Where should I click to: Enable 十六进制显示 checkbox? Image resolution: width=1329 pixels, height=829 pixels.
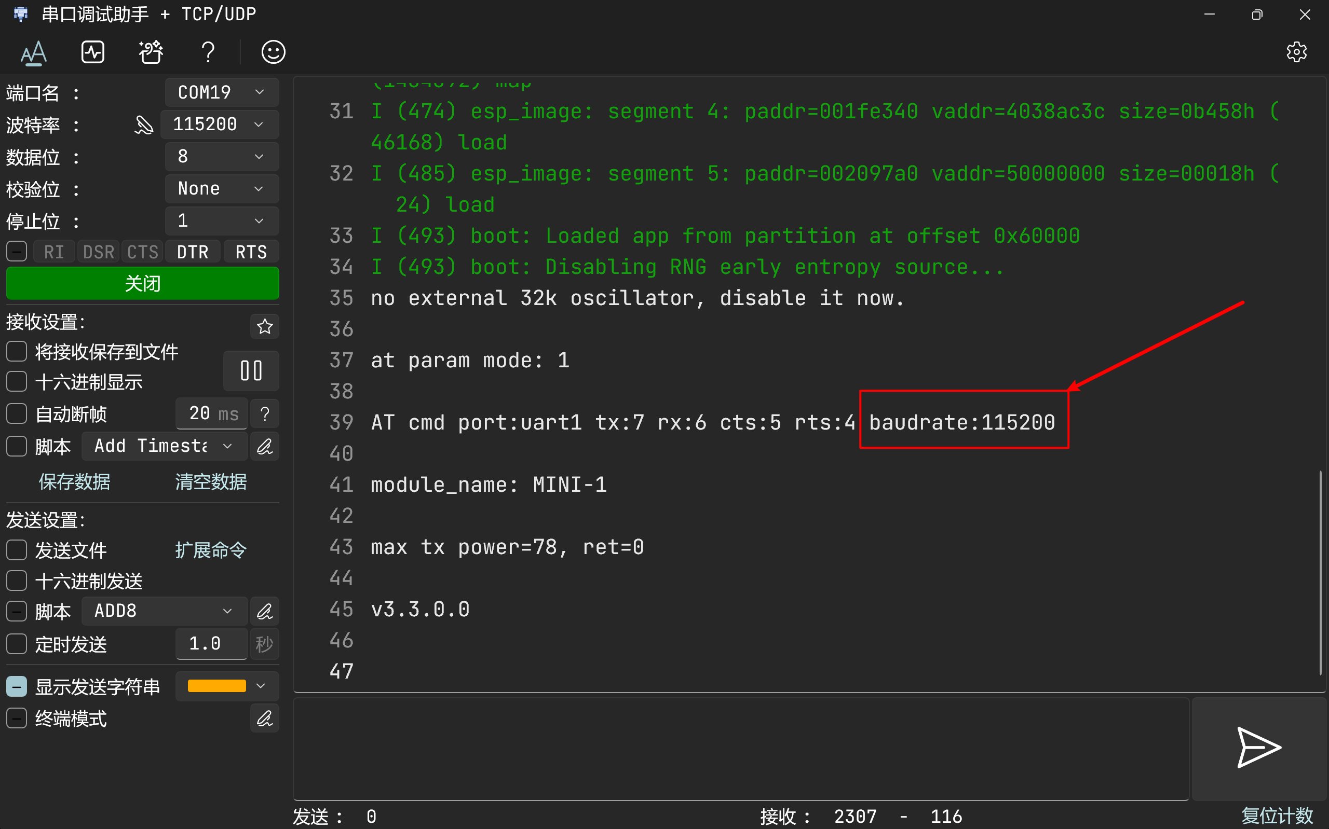click(17, 382)
